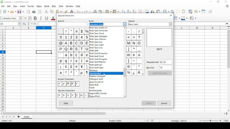Select OpenSymbol in the font list
Screen dimensions: 230x129
(106, 73)
